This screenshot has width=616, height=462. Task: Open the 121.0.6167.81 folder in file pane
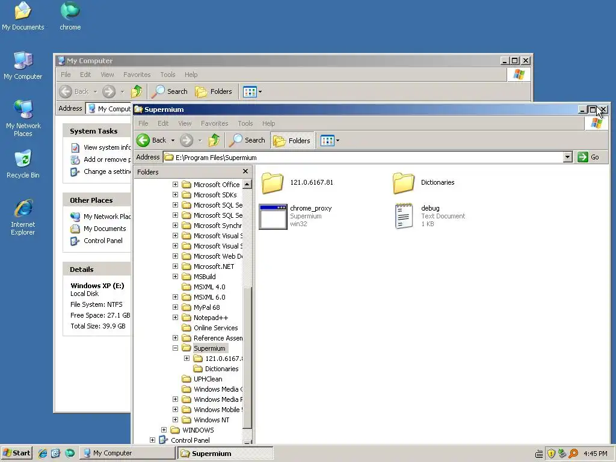pos(297,183)
